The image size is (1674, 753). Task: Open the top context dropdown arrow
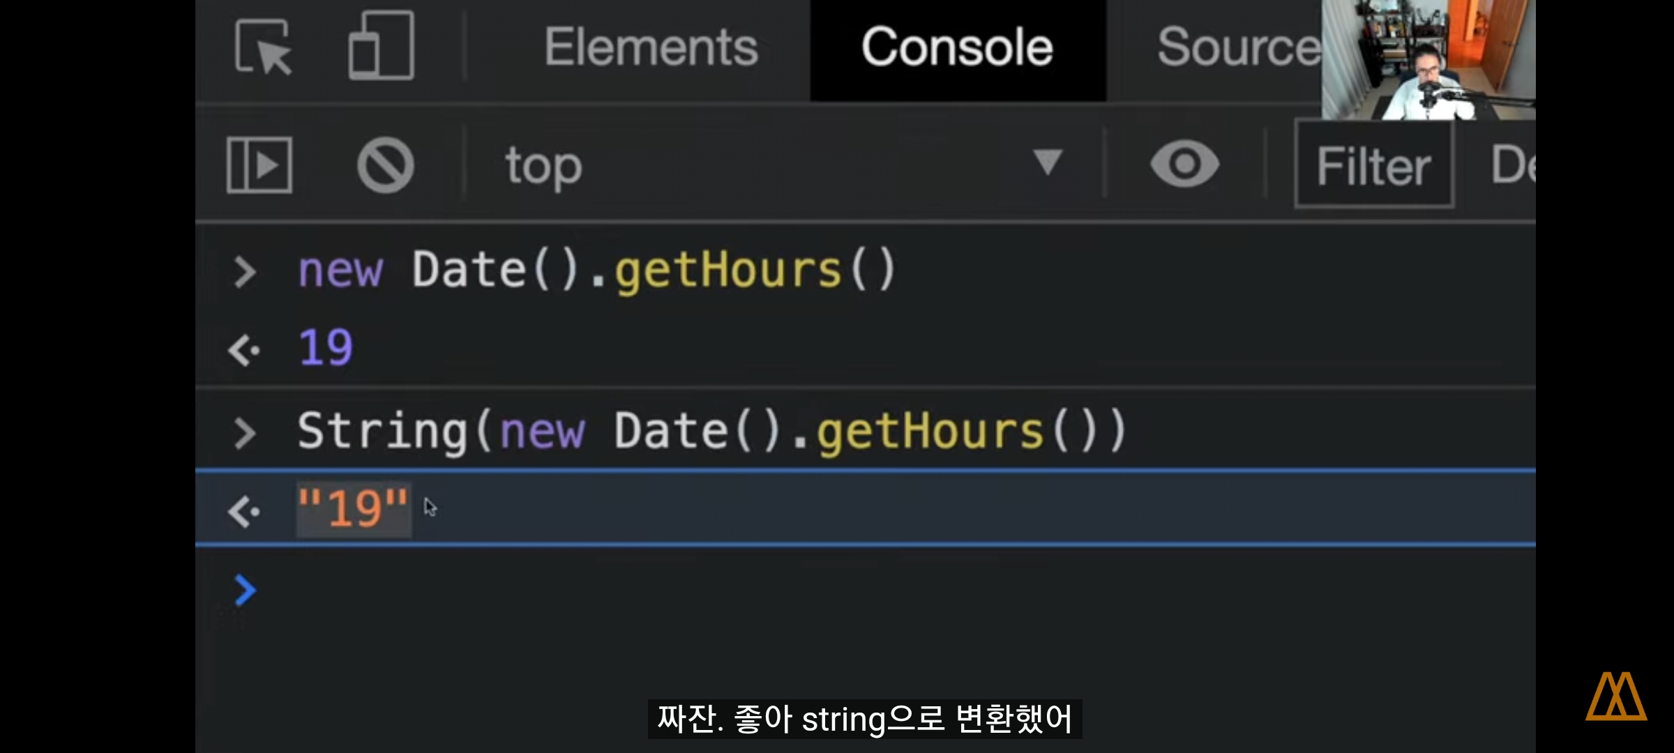click(1047, 162)
